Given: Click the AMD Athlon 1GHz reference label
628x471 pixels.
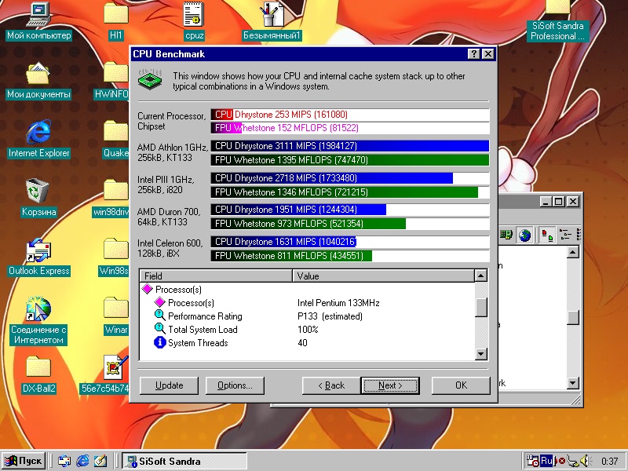Looking at the screenshot, I should point(172,152).
